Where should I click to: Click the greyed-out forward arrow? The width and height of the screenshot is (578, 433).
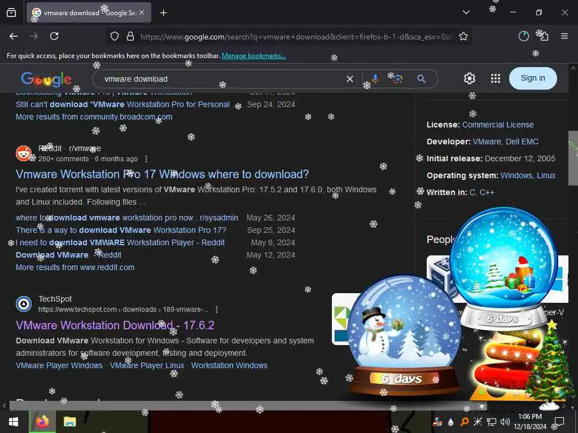[x=34, y=36]
